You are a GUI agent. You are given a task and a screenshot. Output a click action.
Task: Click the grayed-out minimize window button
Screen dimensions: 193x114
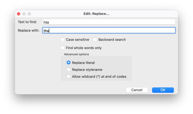point(24,14)
